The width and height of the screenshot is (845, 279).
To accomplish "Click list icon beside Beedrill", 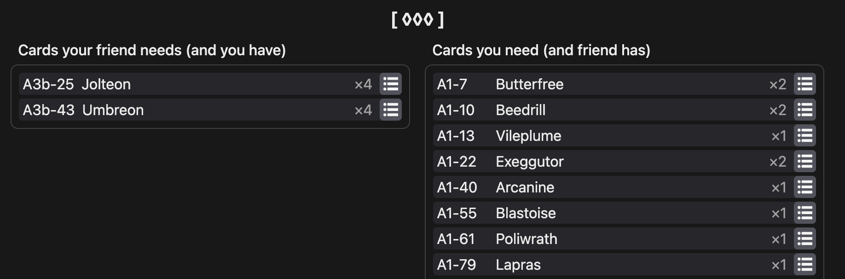I will (x=805, y=110).
